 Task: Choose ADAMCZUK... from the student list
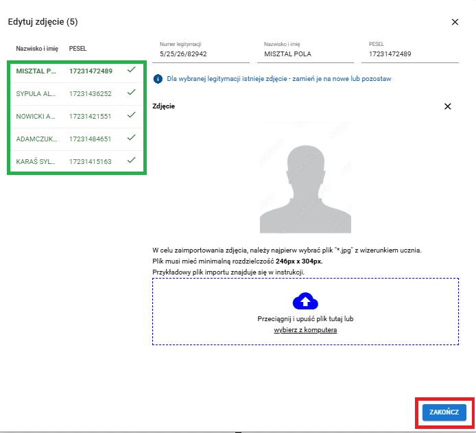[x=35, y=139]
